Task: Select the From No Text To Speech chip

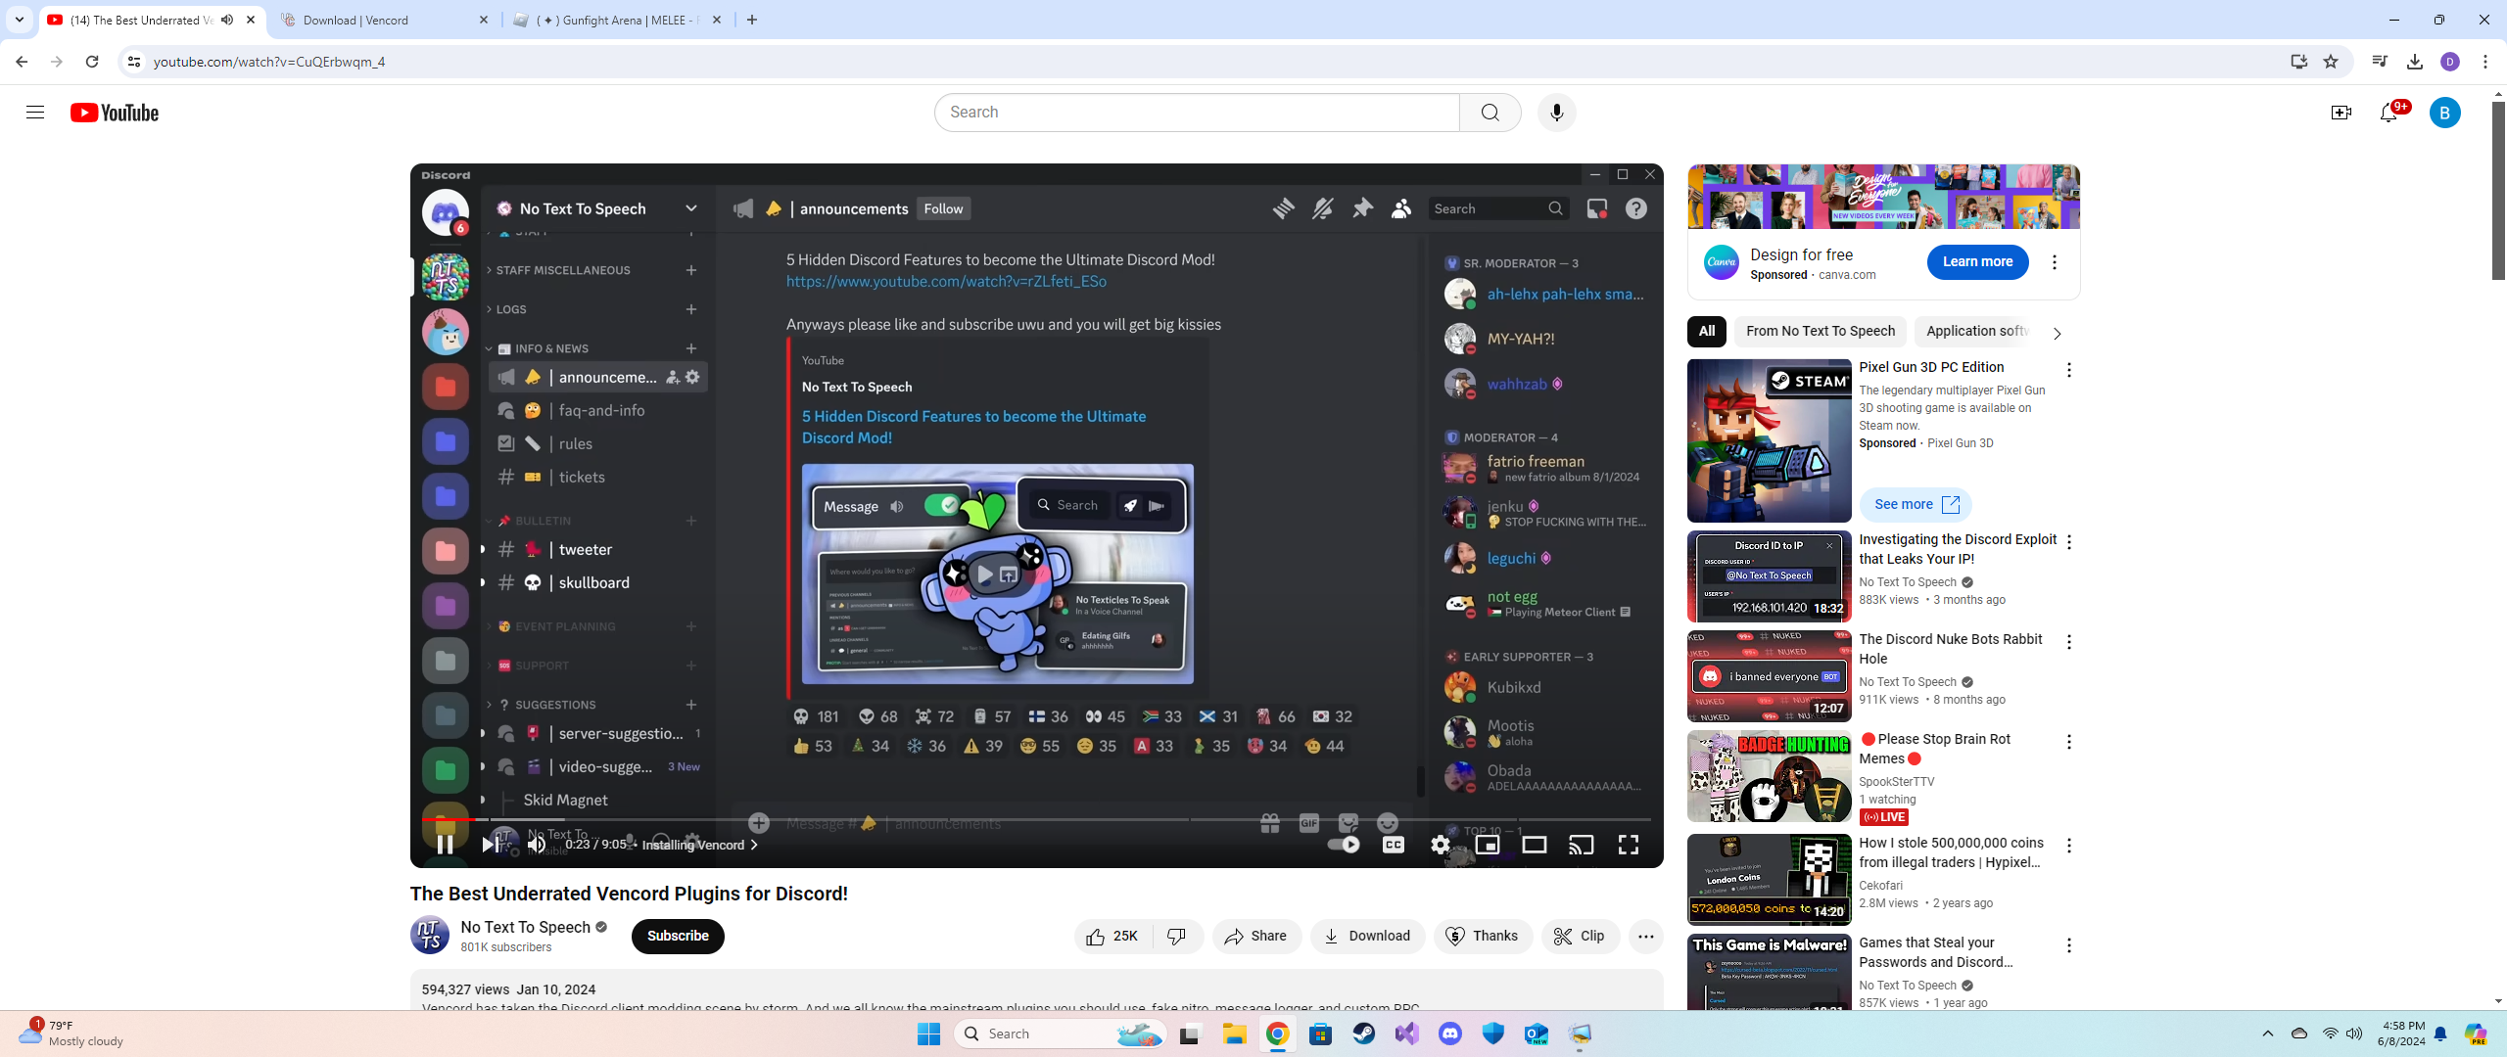Action: tap(1820, 331)
